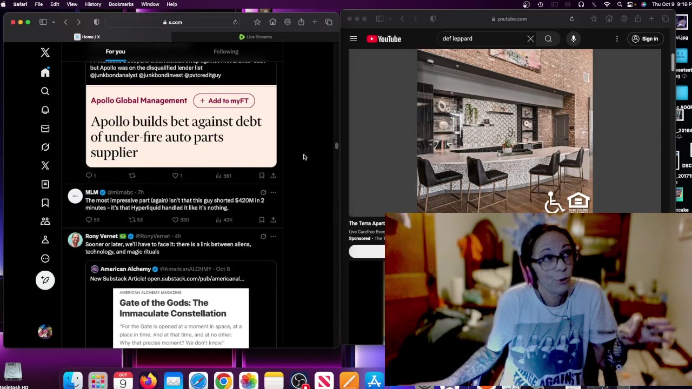Image resolution: width=692 pixels, height=389 pixels.
Task: Open the X bookmarks page from the sidebar
Action: point(45,203)
